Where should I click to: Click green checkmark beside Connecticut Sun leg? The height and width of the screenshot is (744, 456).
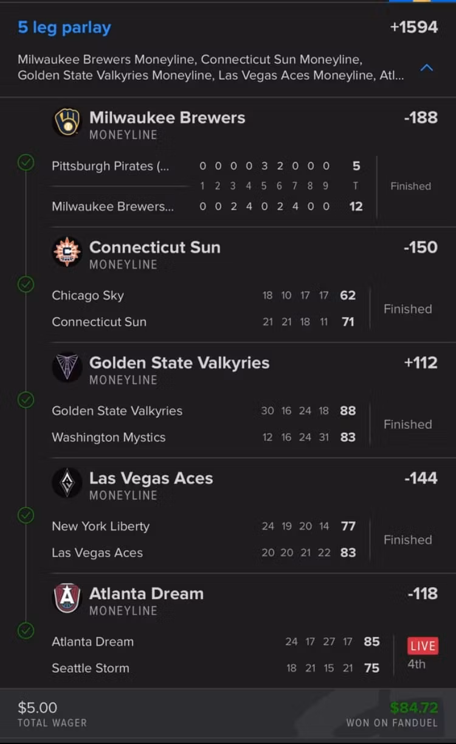[x=26, y=284]
